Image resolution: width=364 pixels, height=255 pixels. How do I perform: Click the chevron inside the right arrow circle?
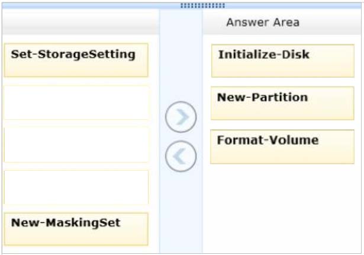pyautogui.click(x=183, y=117)
